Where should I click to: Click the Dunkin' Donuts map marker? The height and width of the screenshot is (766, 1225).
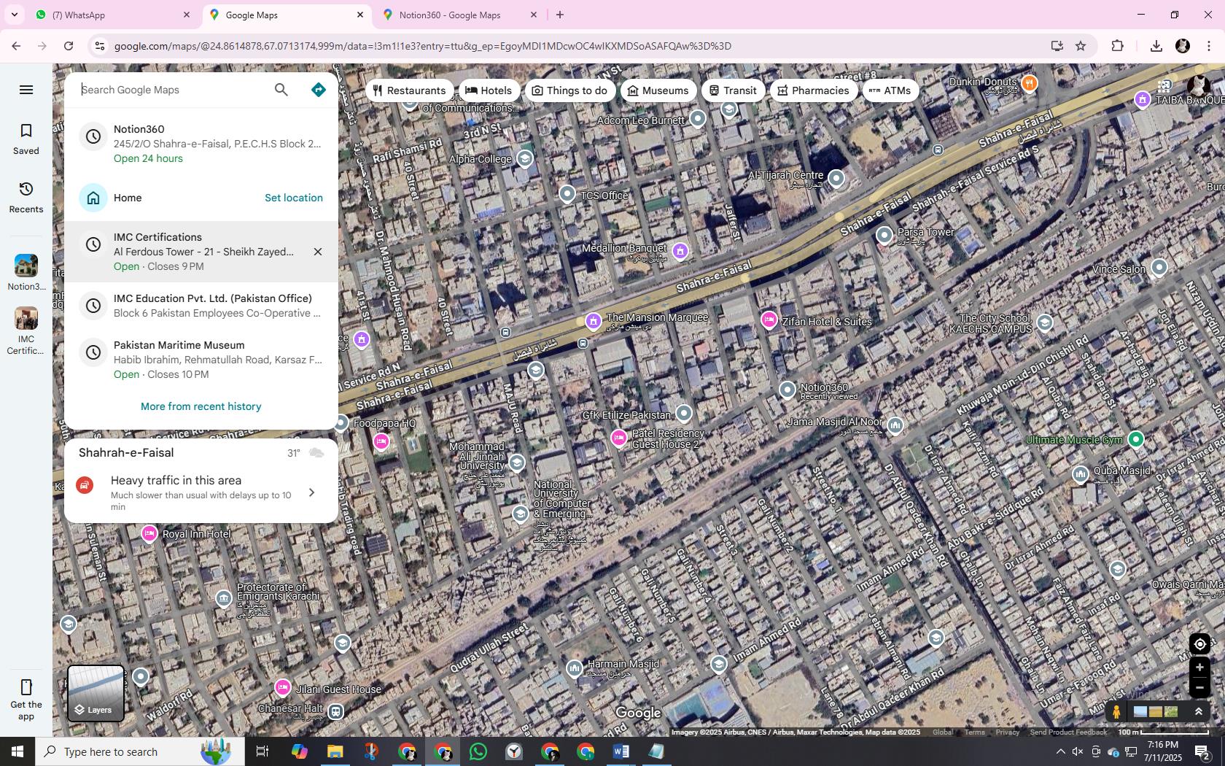tap(1029, 82)
